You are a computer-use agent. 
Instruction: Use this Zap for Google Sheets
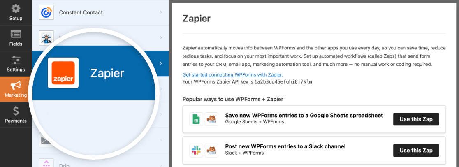[x=416, y=119]
